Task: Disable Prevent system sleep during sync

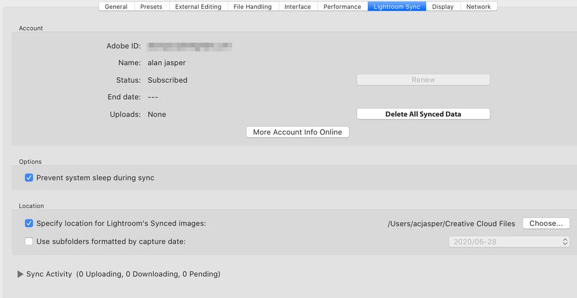Action: [29, 178]
